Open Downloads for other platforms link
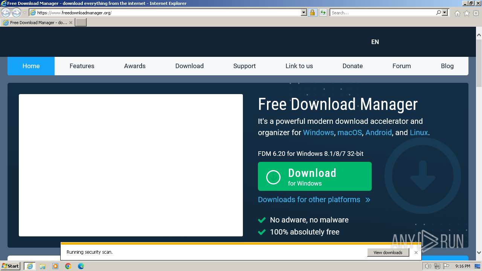This screenshot has height=271, width=482. [309, 199]
